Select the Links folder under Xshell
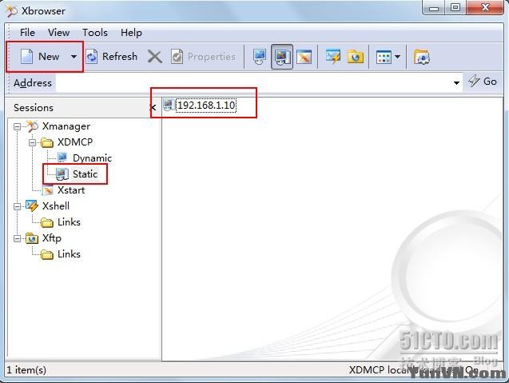509x383 pixels. coord(70,222)
